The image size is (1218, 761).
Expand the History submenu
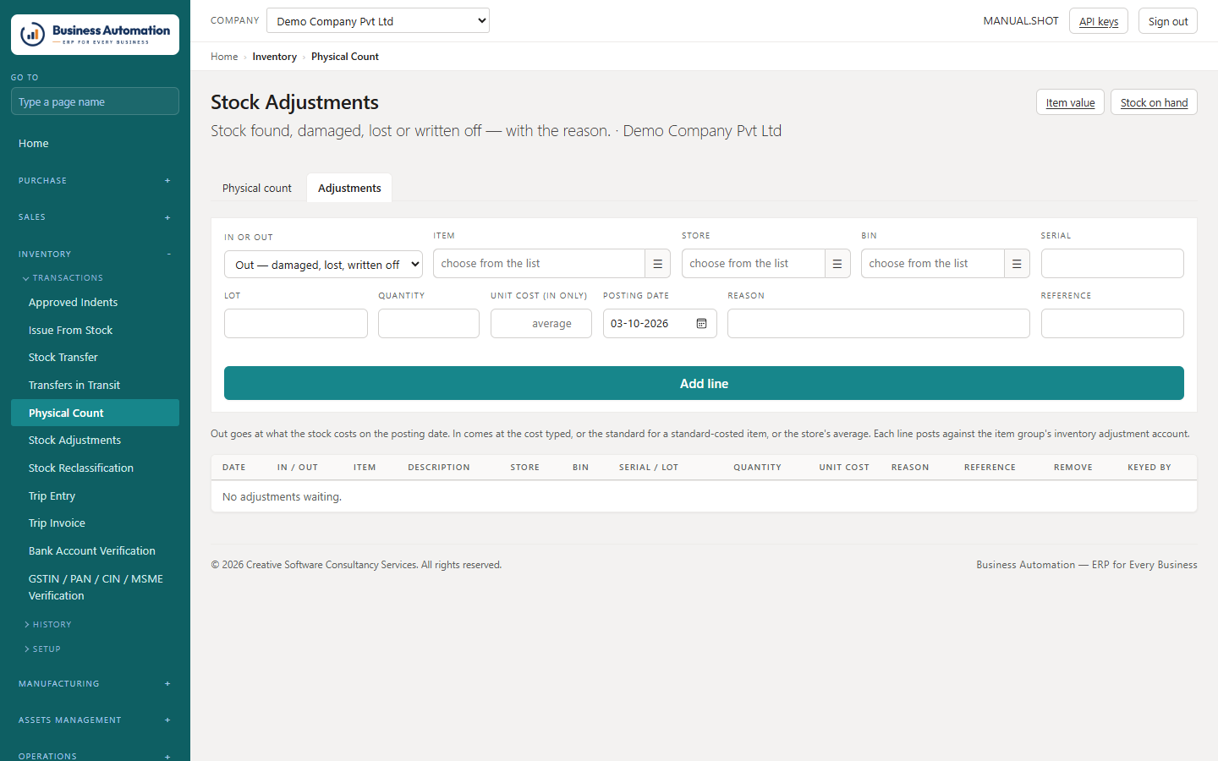tap(47, 625)
